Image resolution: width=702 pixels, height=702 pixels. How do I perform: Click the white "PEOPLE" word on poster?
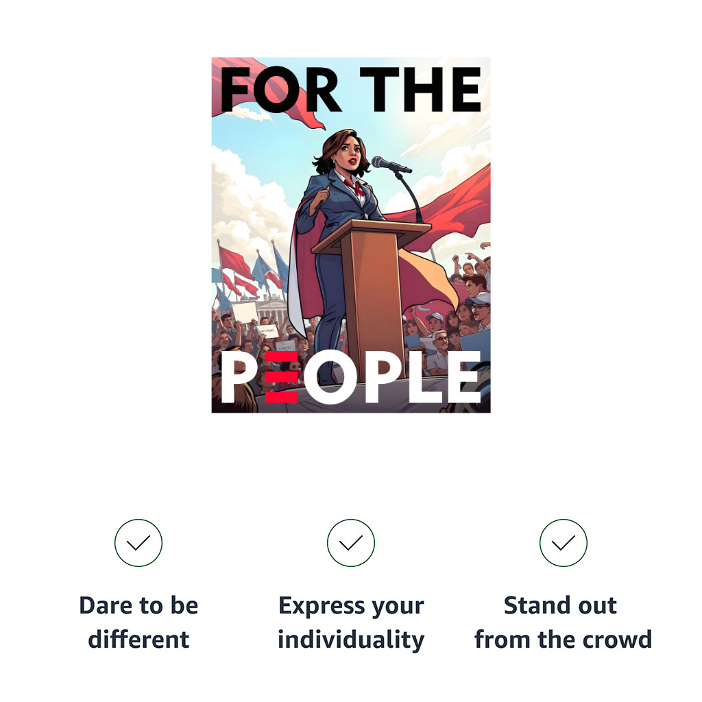click(x=350, y=377)
